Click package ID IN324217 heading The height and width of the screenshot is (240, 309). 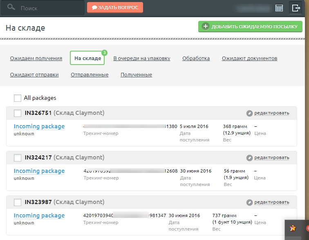38,157
